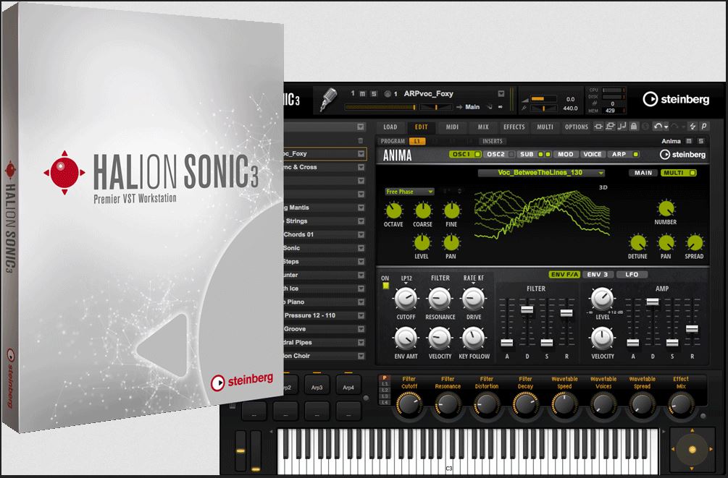The height and width of the screenshot is (478, 728).
Task: Open the ARPvoc_Foxy program dropdown arrow
Action: [501, 94]
